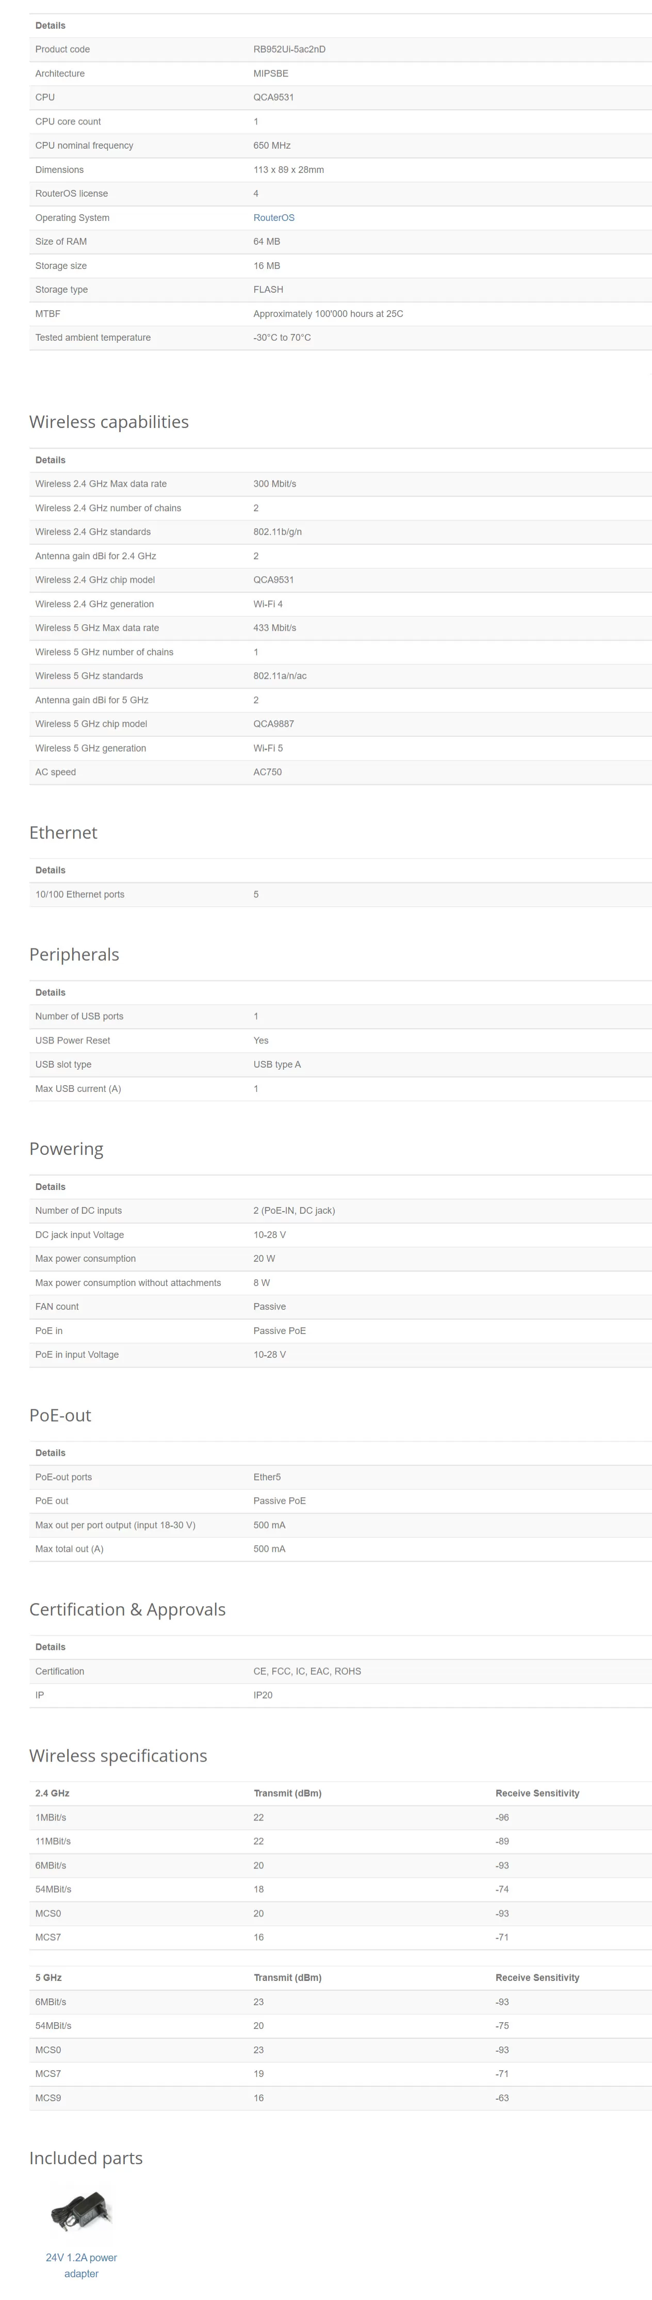
Task: Click the 5 GHz table column header
Action: pyautogui.click(x=48, y=1978)
